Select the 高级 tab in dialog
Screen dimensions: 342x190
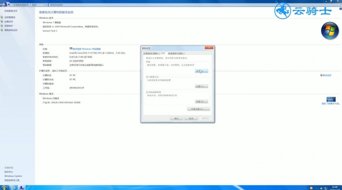(x=163, y=53)
